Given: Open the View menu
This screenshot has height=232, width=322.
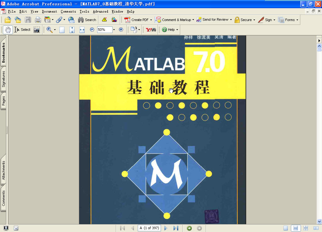Looking at the screenshot, I should (x=34, y=12).
